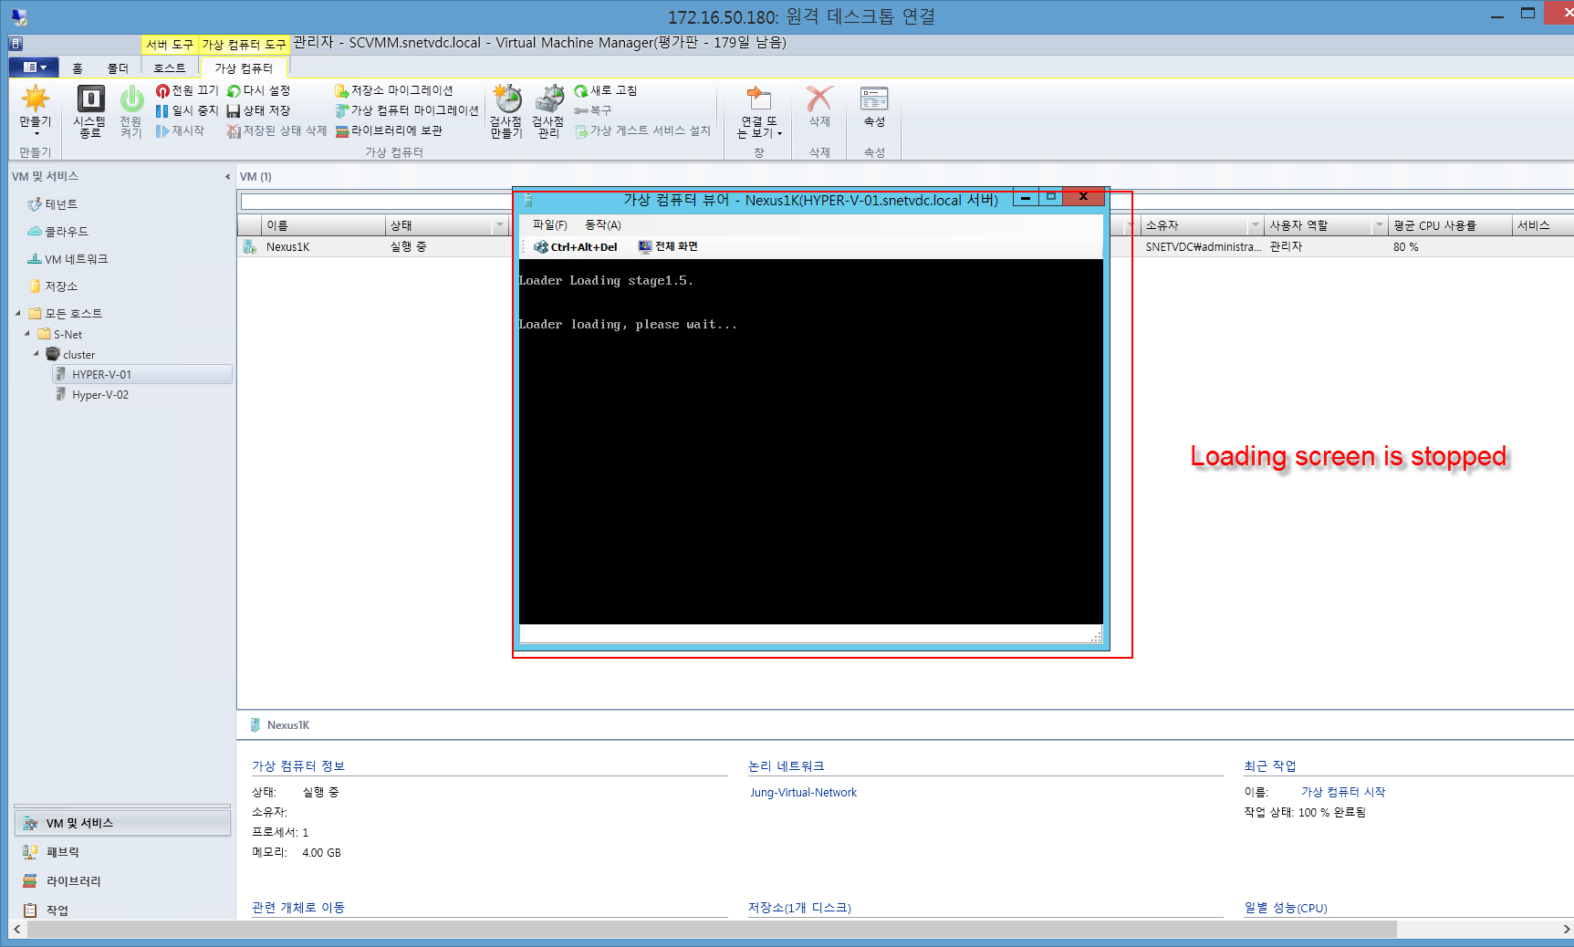Open 사용자 역할 column filter dropdown
The width and height of the screenshot is (1574, 947).
click(x=1380, y=225)
